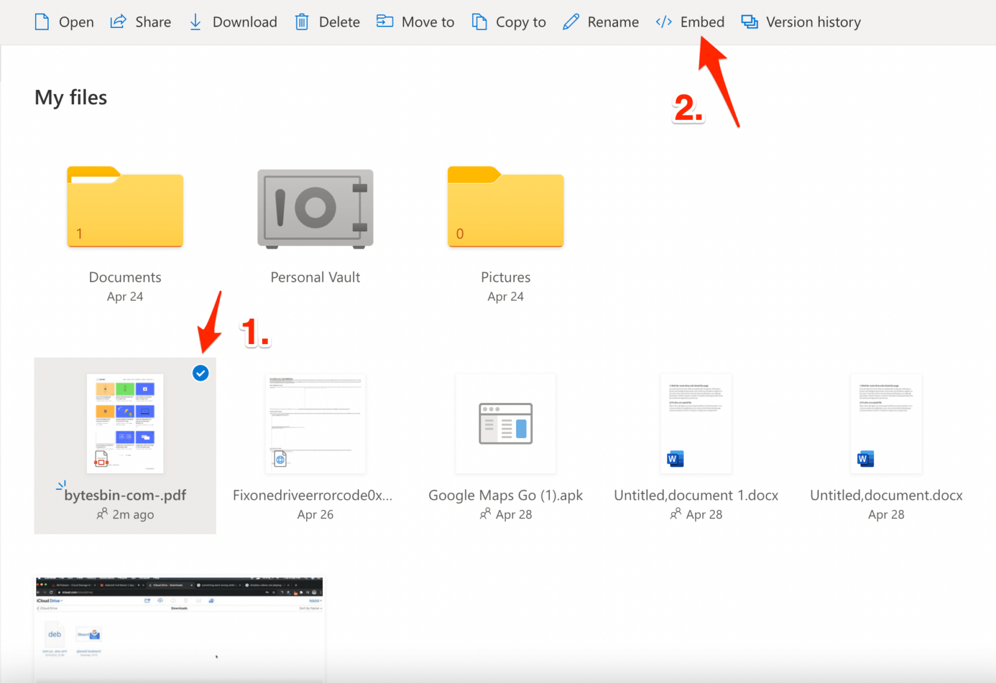Select the Google Maps Go (1).apk thumbnail
This screenshot has width=996, height=683.
(505, 423)
